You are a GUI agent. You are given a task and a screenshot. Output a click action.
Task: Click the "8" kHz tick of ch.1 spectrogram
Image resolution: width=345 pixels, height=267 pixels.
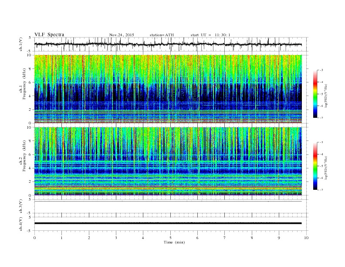pyautogui.click(x=30, y=69)
